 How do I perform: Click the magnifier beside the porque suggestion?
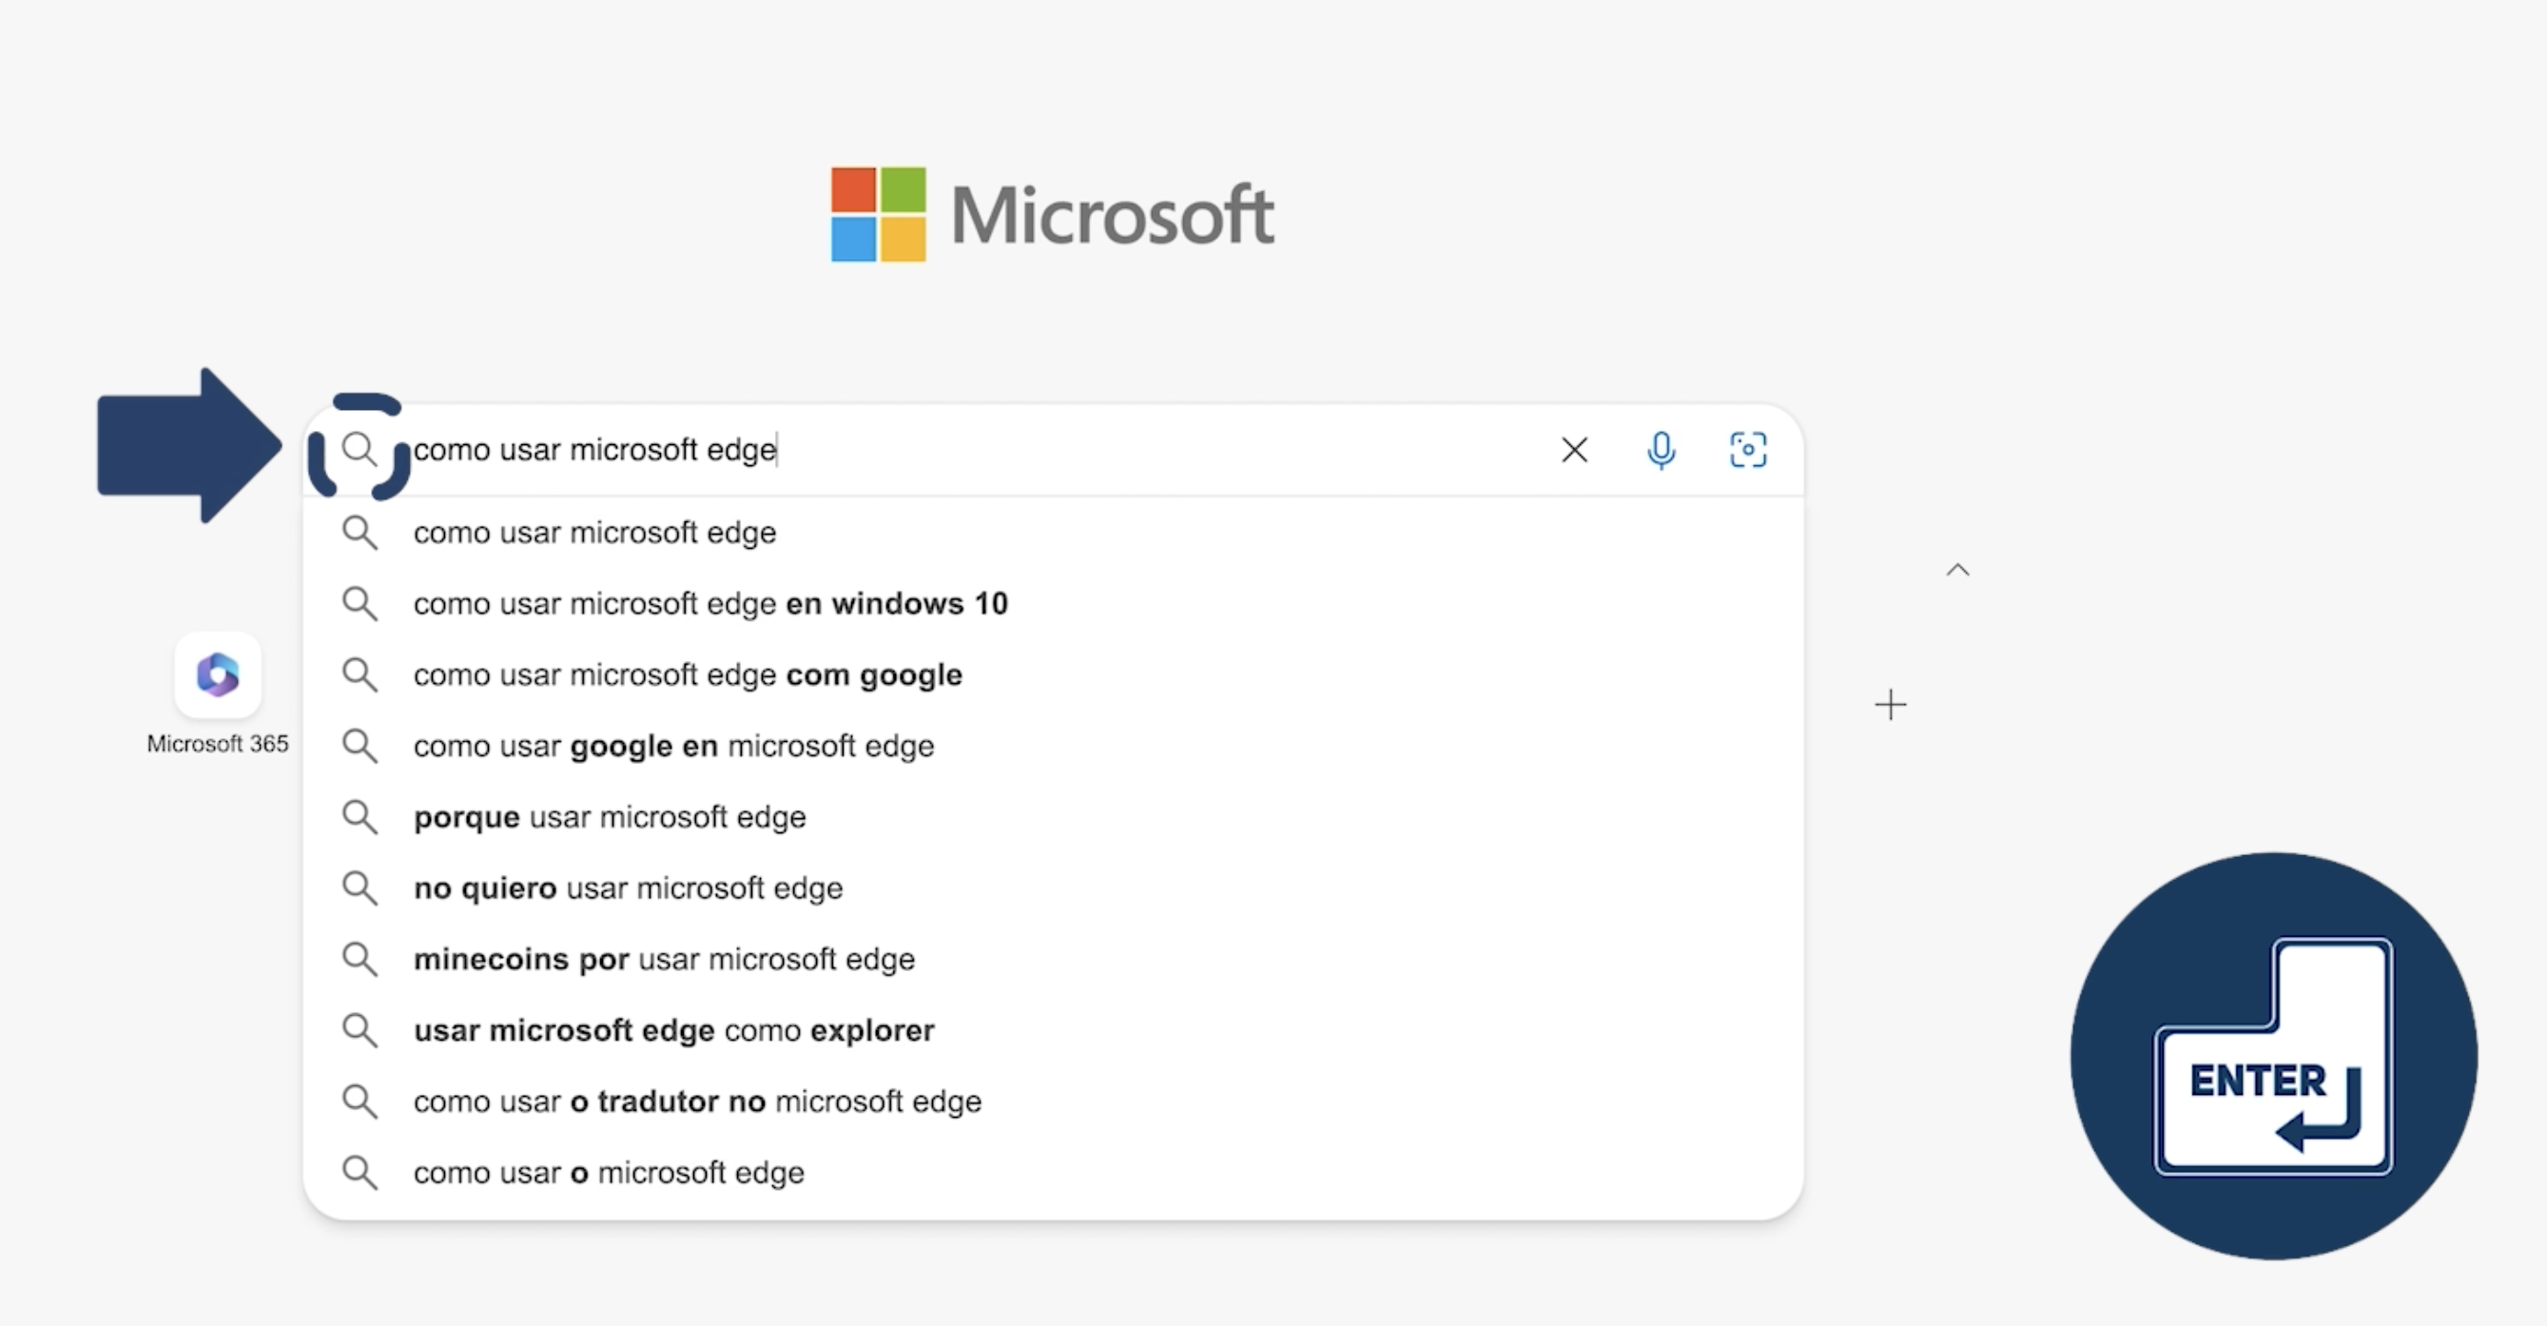coord(360,817)
